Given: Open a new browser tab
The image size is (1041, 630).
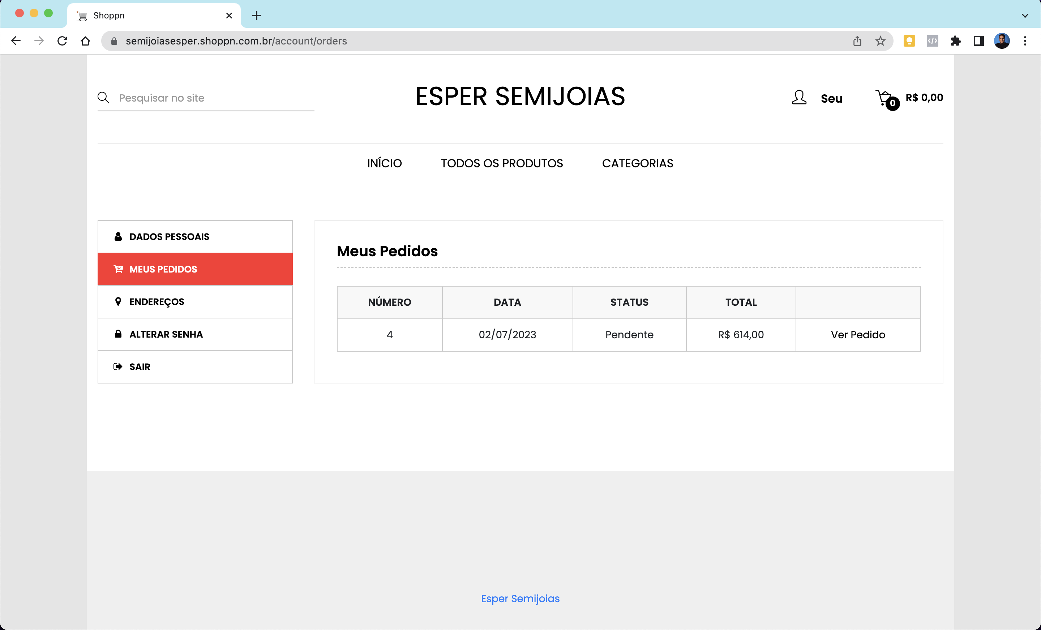Looking at the screenshot, I should pyautogui.click(x=256, y=16).
